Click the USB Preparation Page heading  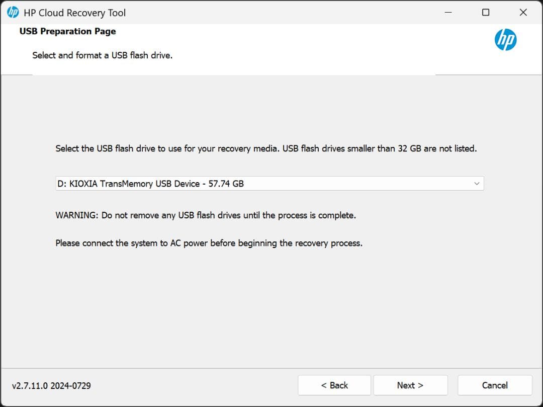[67, 31]
